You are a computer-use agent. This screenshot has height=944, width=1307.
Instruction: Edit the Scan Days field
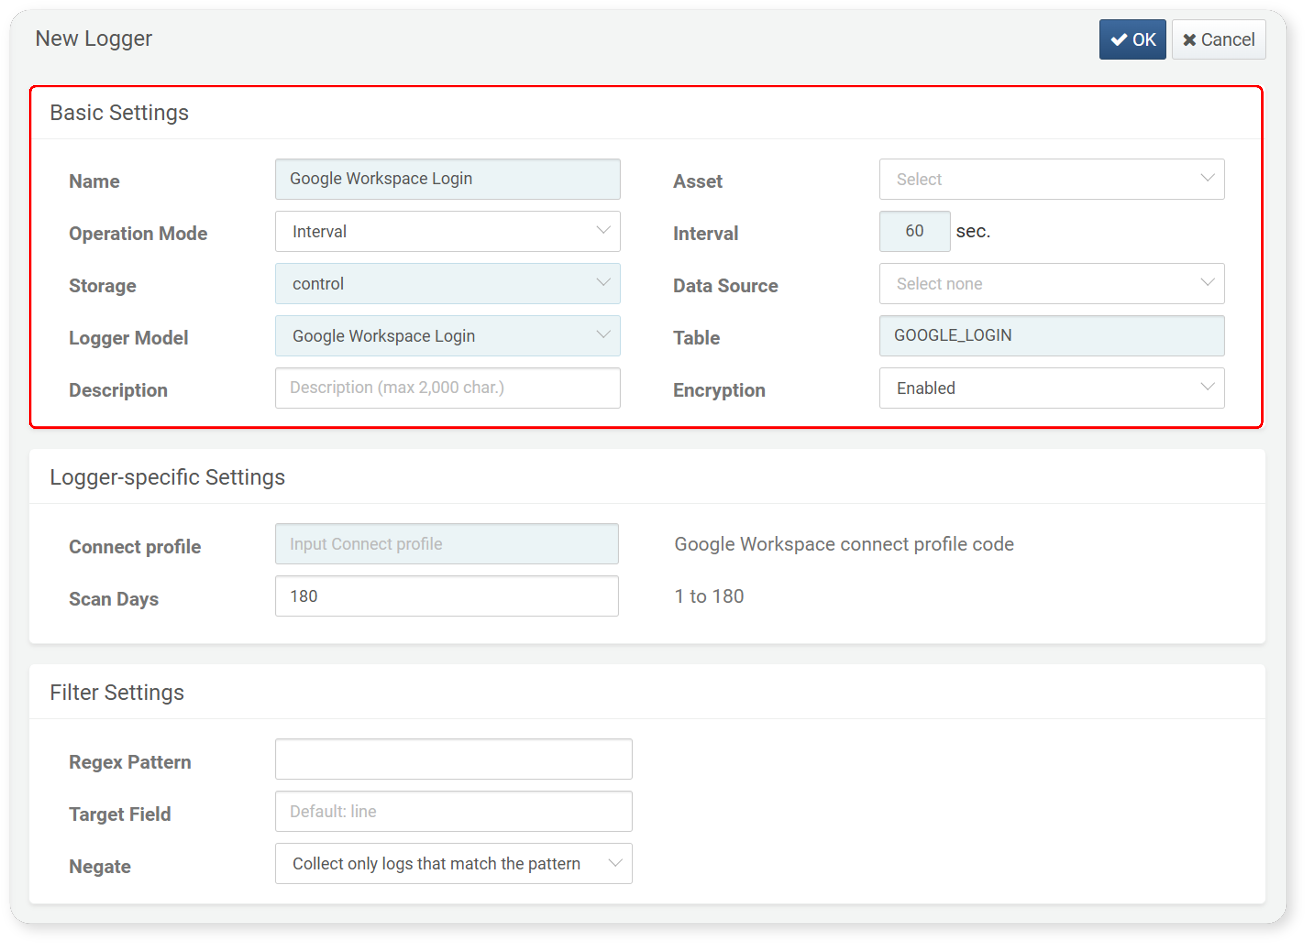coord(447,596)
